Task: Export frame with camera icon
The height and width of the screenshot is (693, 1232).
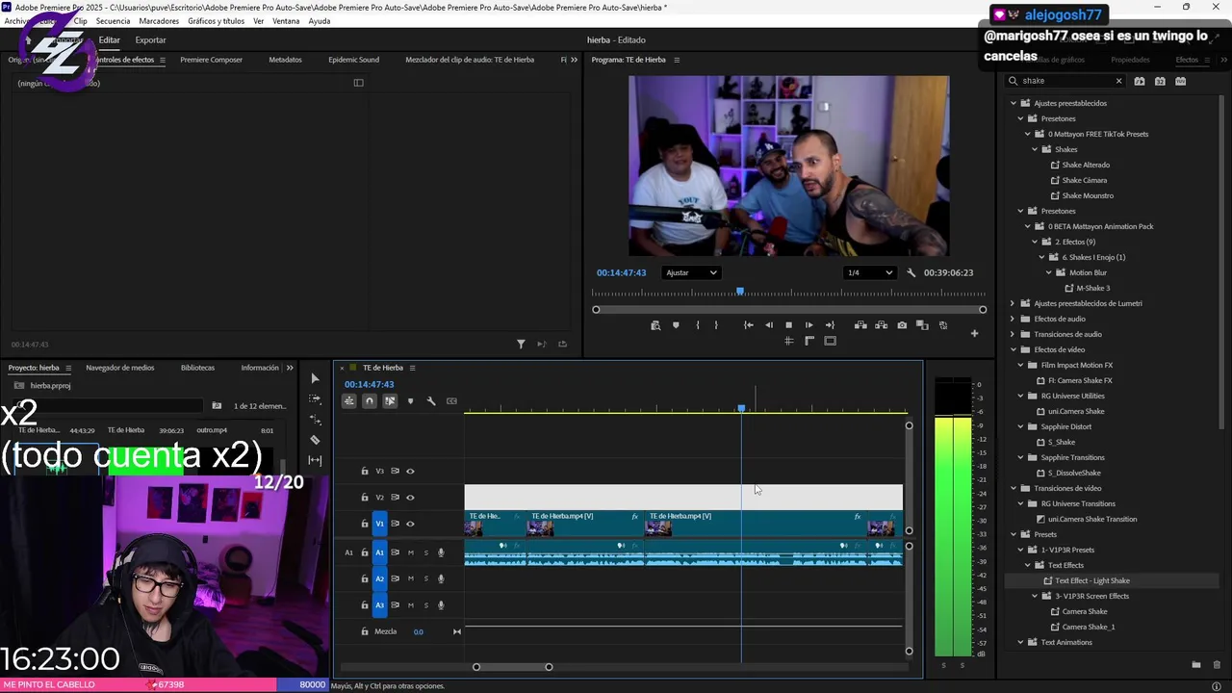Action: [x=902, y=325]
